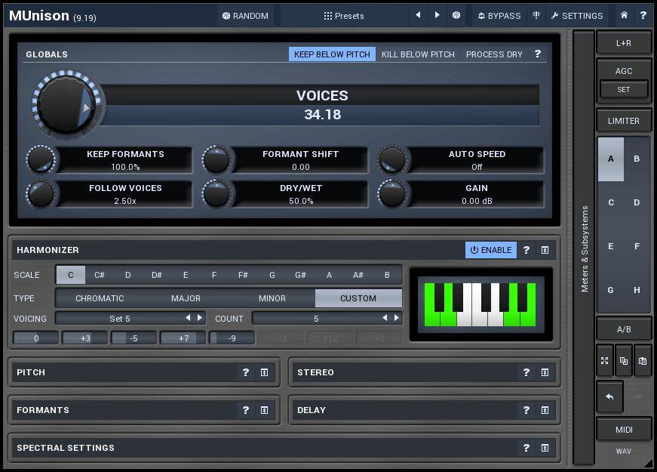The height and width of the screenshot is (472, 657).
Task: Expand the DELAY panel
Action: [545, 410]
